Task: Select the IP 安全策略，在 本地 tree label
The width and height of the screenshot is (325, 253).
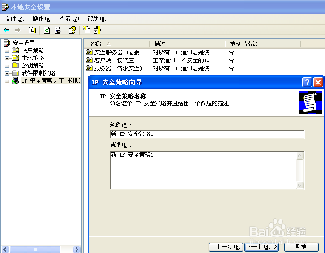Action: tap(51, 81)
